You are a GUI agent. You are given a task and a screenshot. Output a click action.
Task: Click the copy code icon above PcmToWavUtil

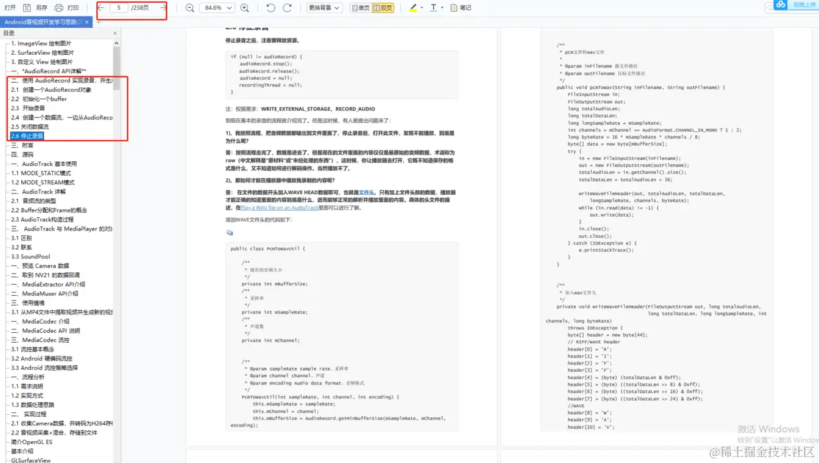pyautogui.click(x=229, y=232)
